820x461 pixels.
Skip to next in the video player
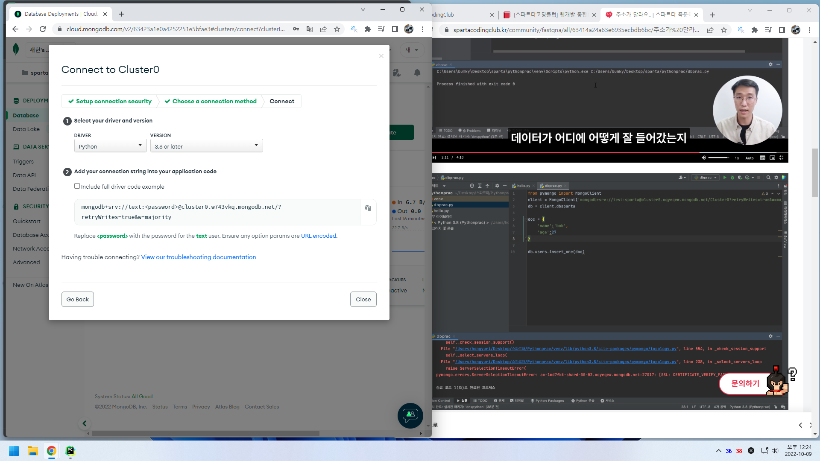pyautogui.click(x=434, y=158)
